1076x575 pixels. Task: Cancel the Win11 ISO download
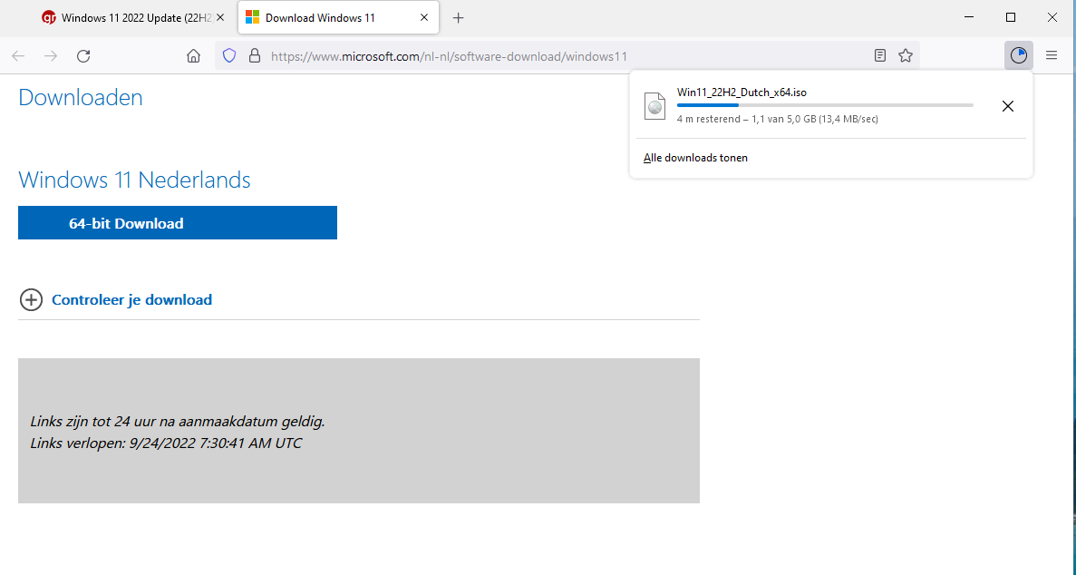(x=1007, y=106)
